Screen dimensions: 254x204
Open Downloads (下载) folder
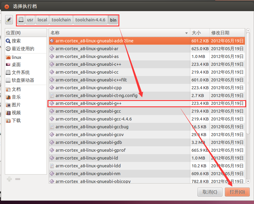[x=26, y=120]
